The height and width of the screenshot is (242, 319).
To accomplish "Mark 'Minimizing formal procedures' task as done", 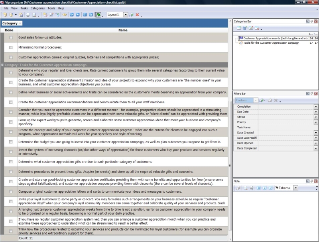I will pos(11,47).
